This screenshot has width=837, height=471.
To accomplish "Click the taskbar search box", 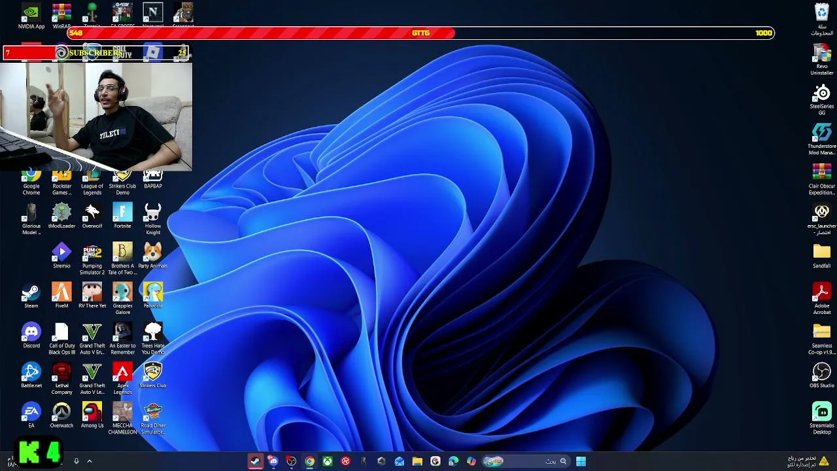I will [525, 461].
